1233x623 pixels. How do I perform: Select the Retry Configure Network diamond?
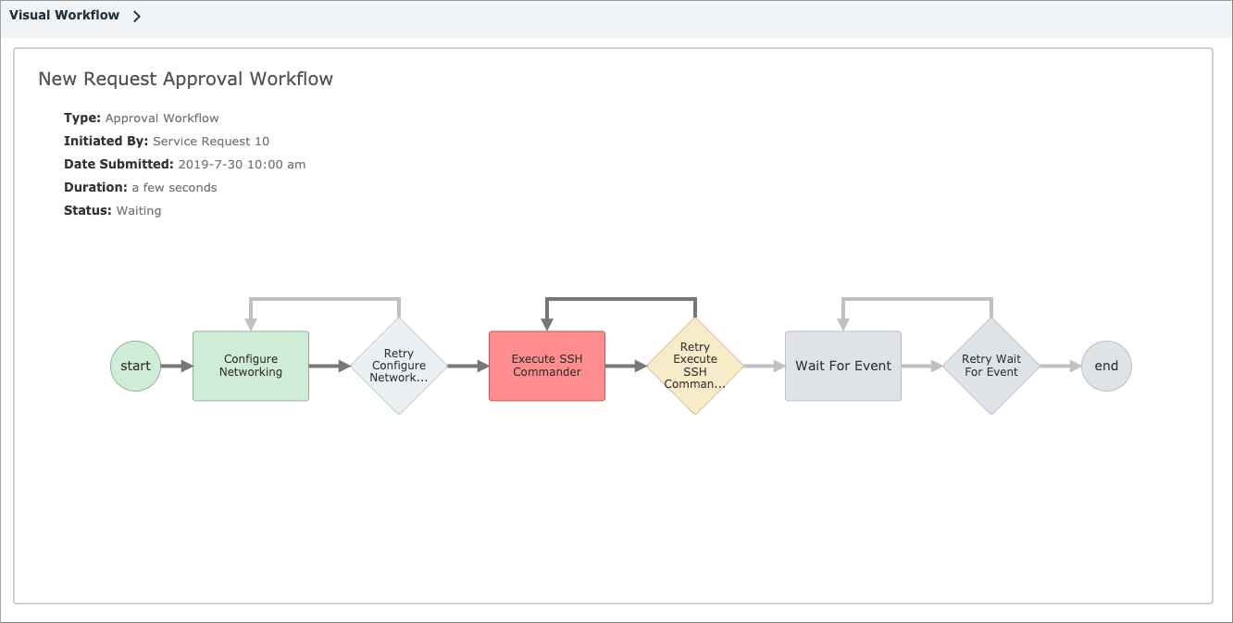tap(399, 366)
